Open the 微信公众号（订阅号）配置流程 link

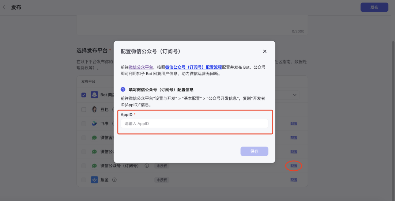tap(193, 67)
